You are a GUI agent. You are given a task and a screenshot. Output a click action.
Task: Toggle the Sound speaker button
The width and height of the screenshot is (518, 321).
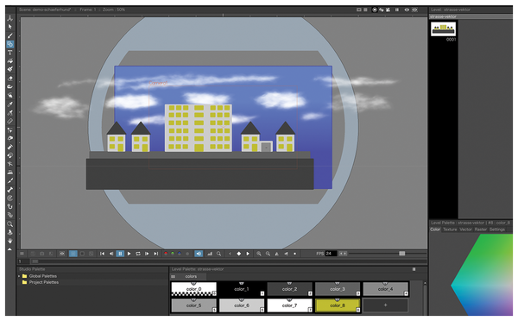(x=199, y=254)
